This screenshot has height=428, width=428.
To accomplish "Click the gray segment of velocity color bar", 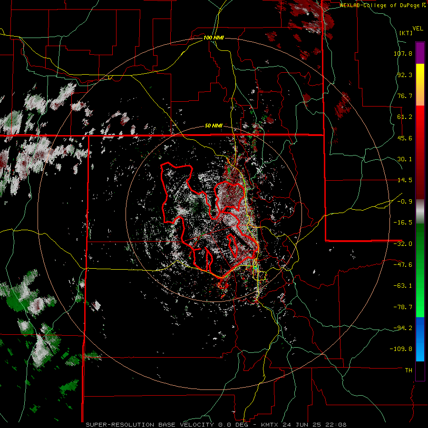I will pyautogui.click(x=420, y=212).
